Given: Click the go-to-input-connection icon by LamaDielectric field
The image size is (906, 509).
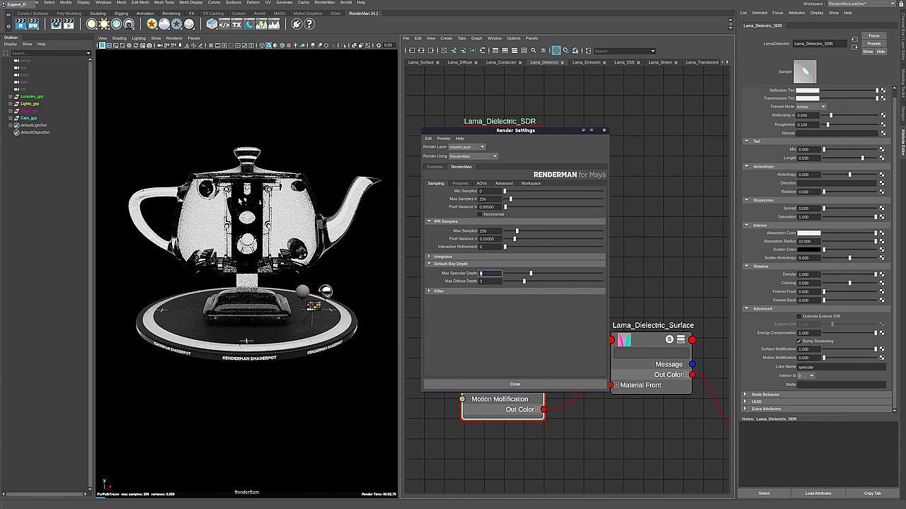Looking at the screenshot, I should pos(854,39).
